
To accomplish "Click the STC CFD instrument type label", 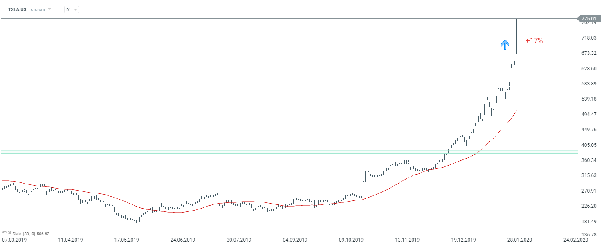I will [x=38, y=9].
